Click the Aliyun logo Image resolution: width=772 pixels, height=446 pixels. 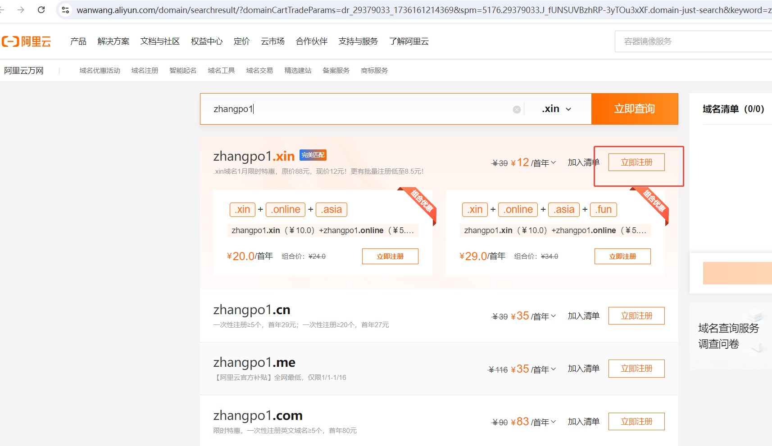(x=26, y=41)
